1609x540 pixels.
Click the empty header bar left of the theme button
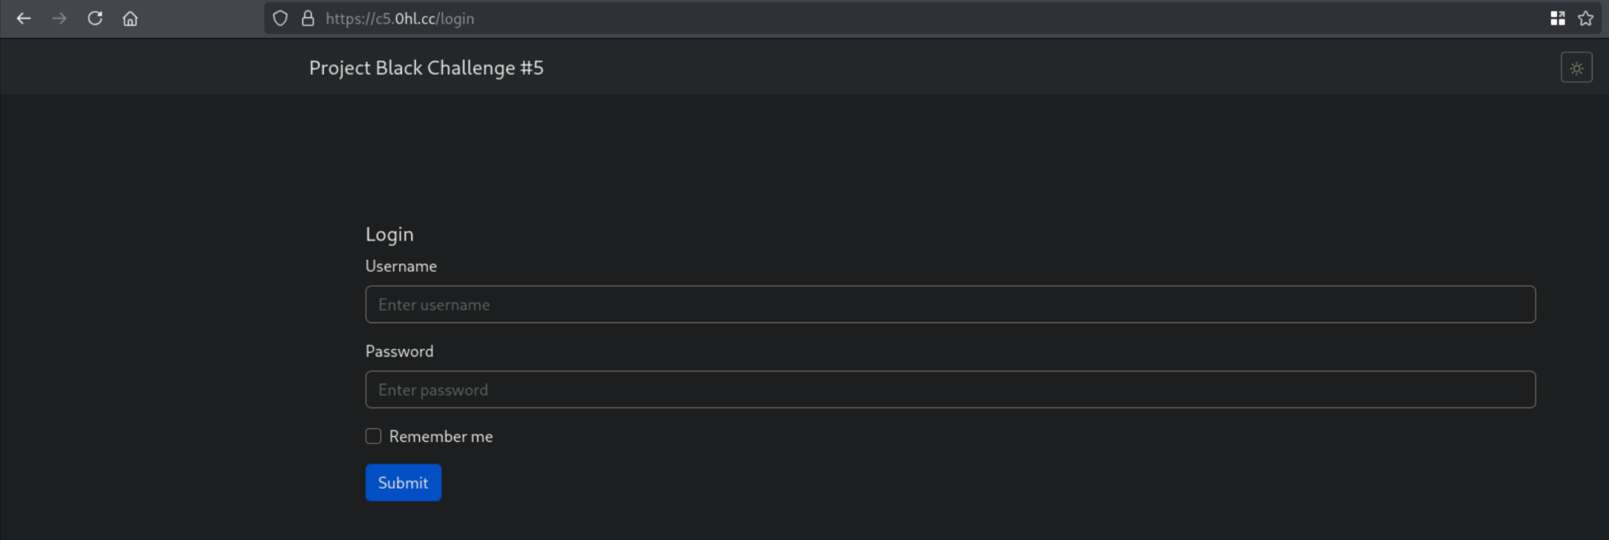click(1040, 68)
